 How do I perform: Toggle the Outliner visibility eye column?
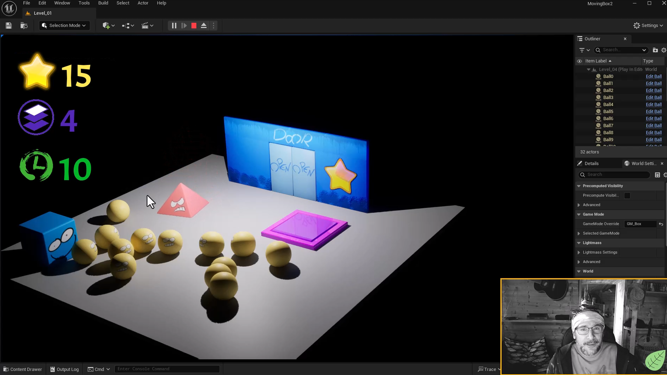click(579, 61)
